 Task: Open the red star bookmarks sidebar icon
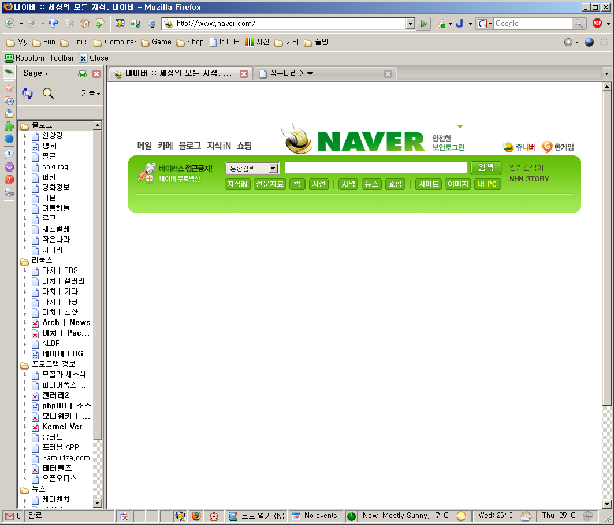[x=9, y=88]
